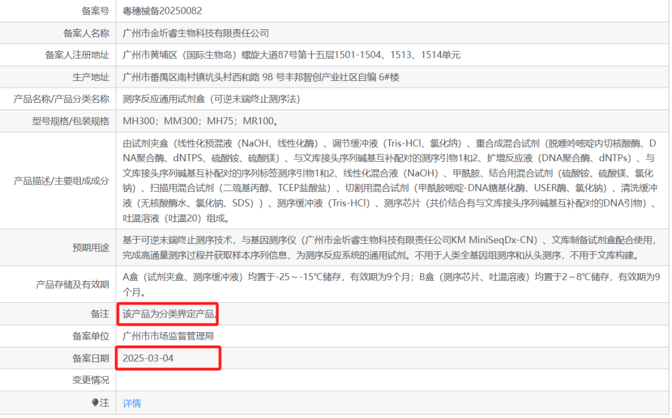Image resolution: width=672 pixels, height=418 pixels.
Task: Click the production address starting with 广州市番禺区
Action: pyautogui.click(x=261, y=77)
